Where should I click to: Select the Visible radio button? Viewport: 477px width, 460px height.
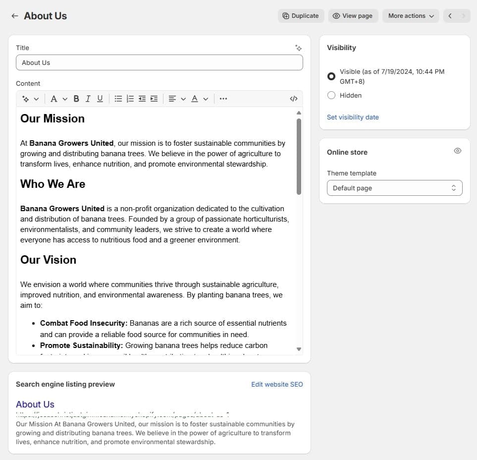[331, 76]
